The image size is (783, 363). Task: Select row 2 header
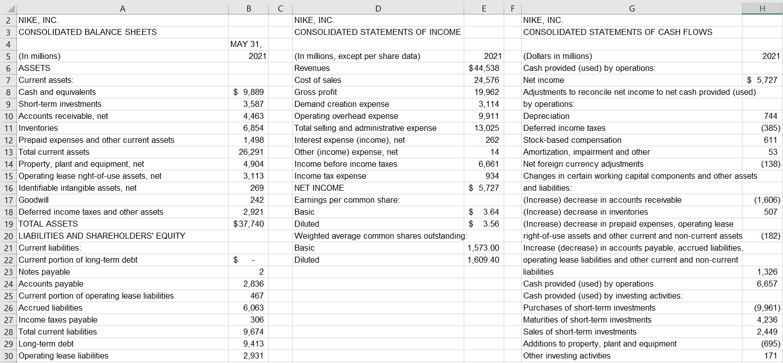pyautogui.click(x=8, y=20)
